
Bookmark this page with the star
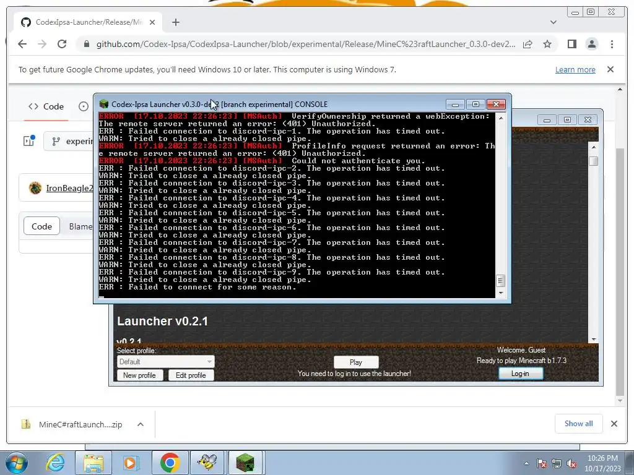547,44
